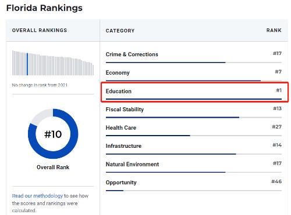Click the #1 Education rank number
This screenshot has width=291, height=215.
(279, 90)
